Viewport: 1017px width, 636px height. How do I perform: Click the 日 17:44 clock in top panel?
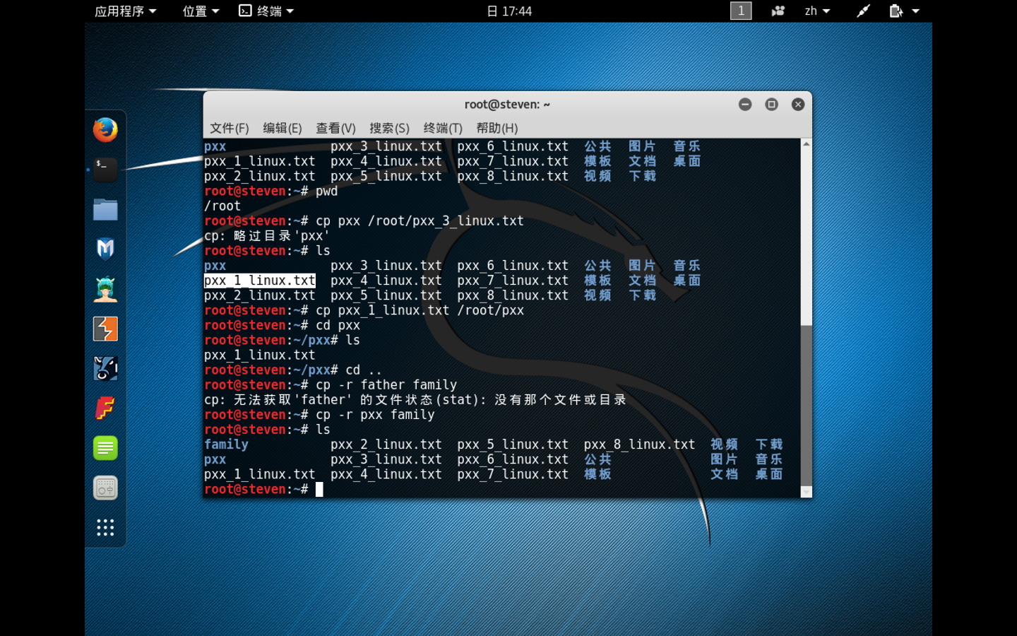(x=509, y=11)
